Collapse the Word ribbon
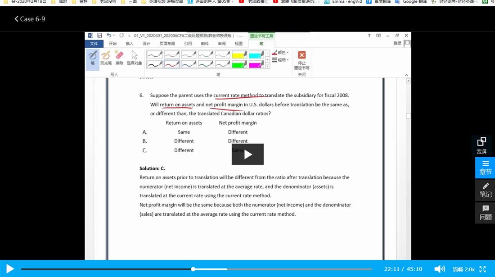Image resolution: width=495 pixels, height=277 pixels. coord(406,75)
